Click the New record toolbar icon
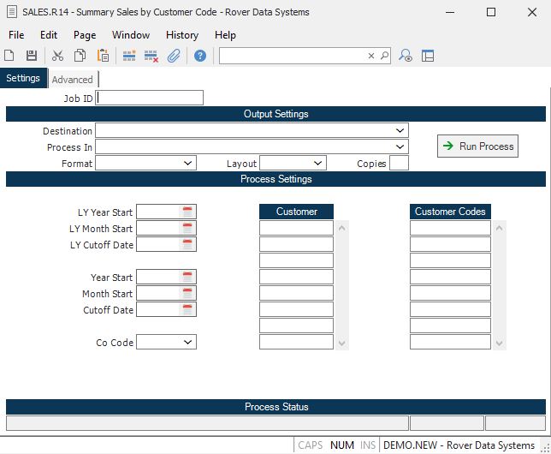The image size is (551, 454). click(9, 56)
